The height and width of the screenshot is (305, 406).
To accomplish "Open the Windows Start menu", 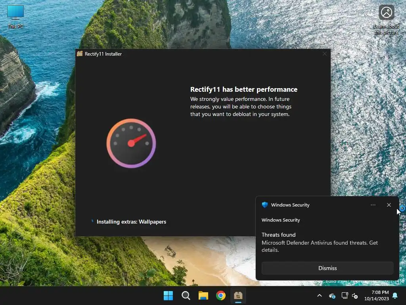I will [168, 295].
